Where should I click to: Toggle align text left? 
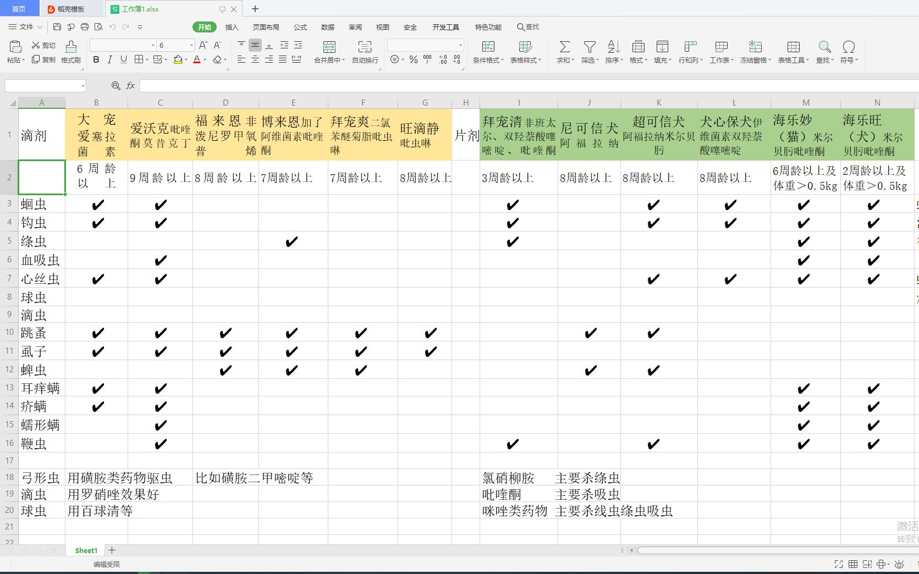(241, 59)
